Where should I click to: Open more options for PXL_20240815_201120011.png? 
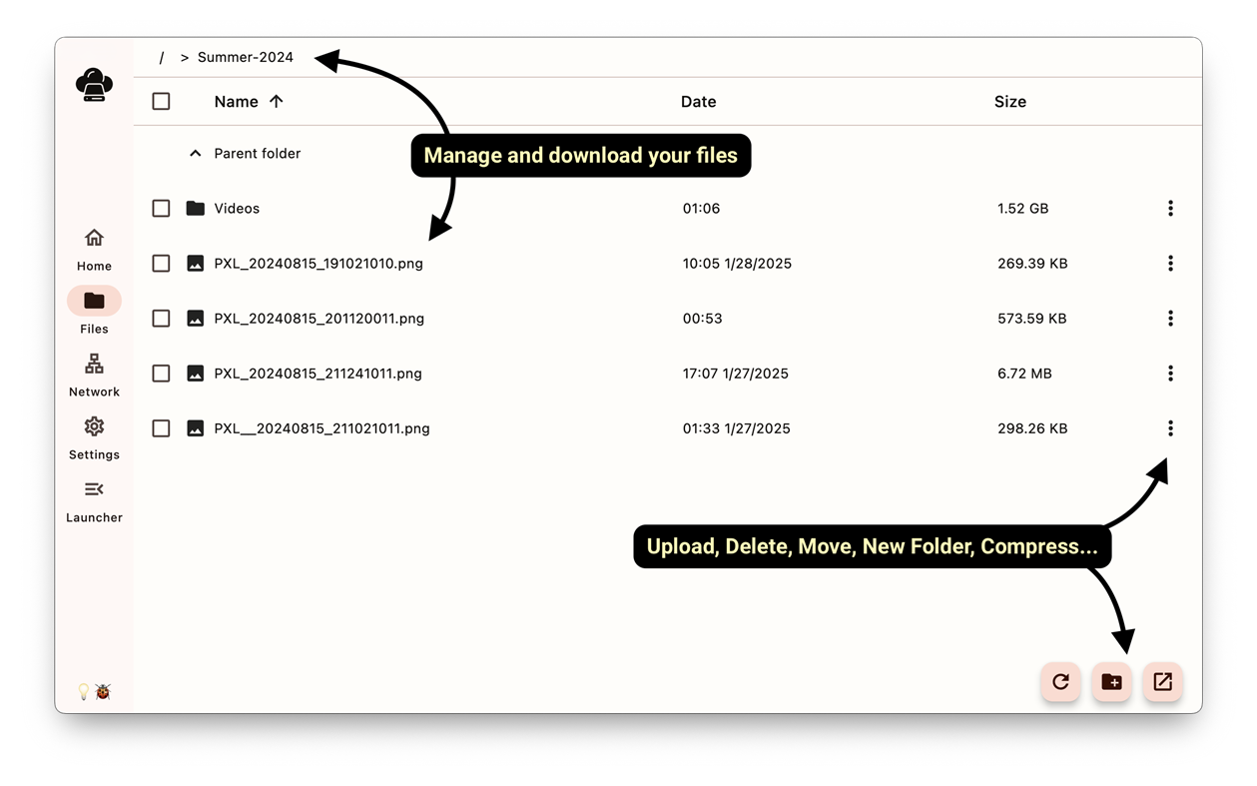pos(1170,318)
